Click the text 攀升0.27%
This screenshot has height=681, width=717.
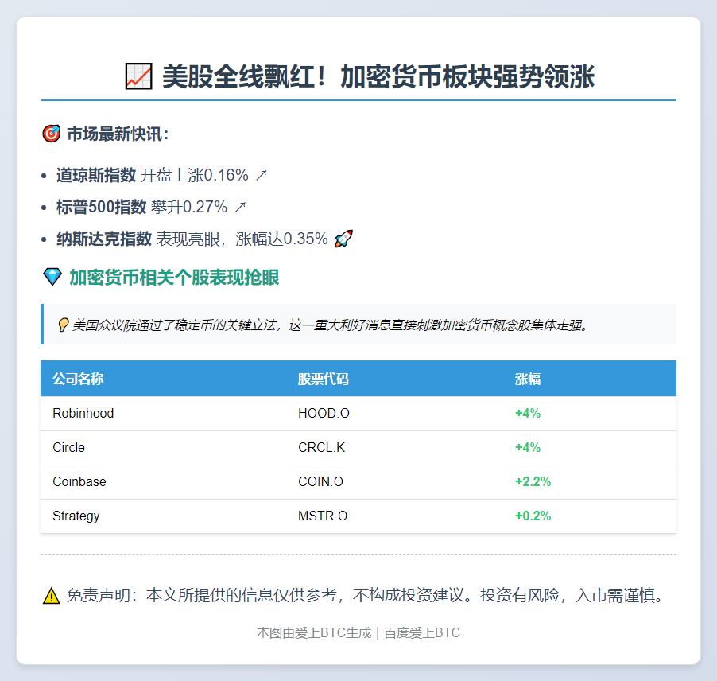[x=189, y=207]
